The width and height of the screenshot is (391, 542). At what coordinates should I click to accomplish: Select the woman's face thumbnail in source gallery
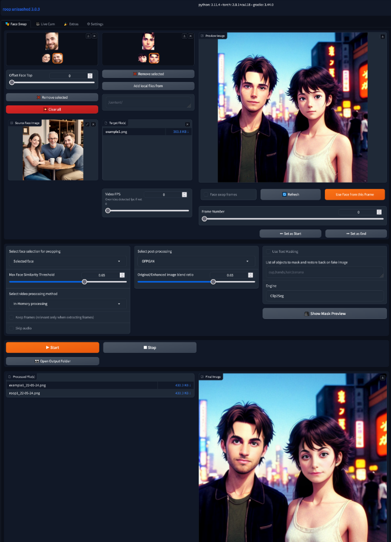[x=46, y=58]
